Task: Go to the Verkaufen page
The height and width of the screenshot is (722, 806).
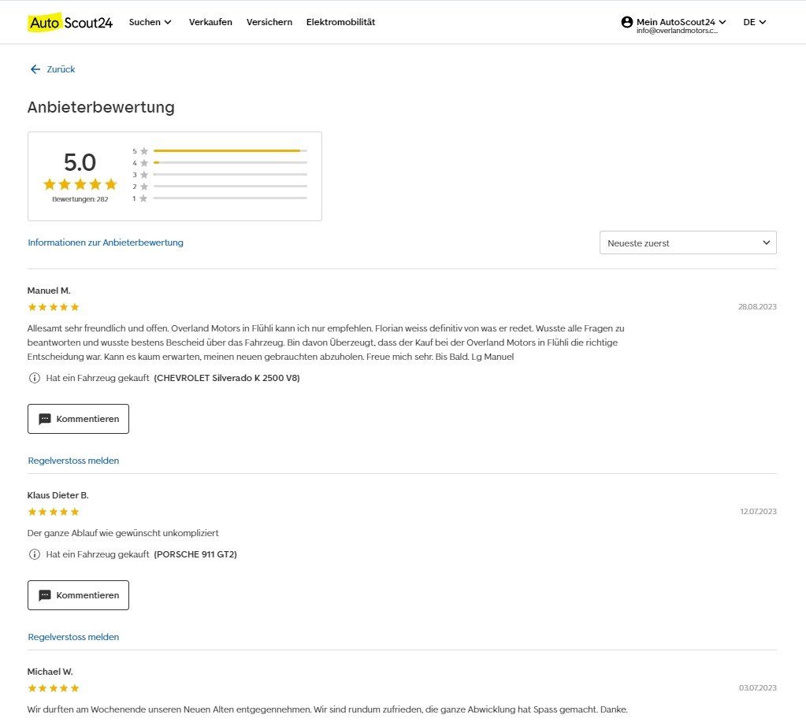Action: [x=210, y=22]
